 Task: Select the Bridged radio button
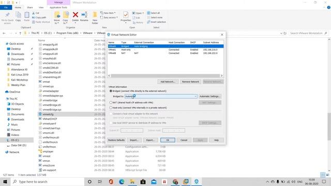pyautogui.click(x=111, y=91)
